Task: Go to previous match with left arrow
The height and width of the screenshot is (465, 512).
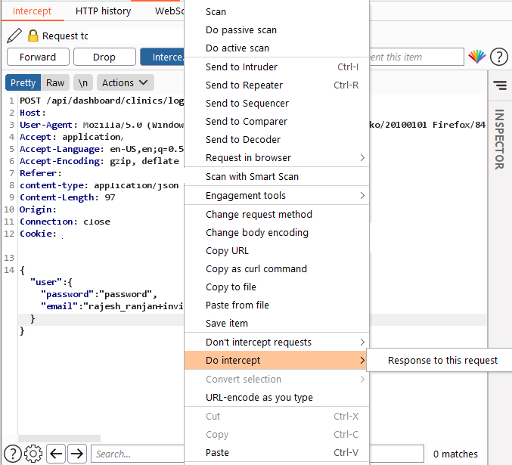Action: pos(56,454)
